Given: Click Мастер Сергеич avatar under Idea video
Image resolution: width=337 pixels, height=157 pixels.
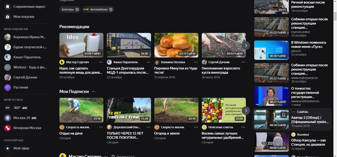Looking at the screenshot, I should (62, 62).
